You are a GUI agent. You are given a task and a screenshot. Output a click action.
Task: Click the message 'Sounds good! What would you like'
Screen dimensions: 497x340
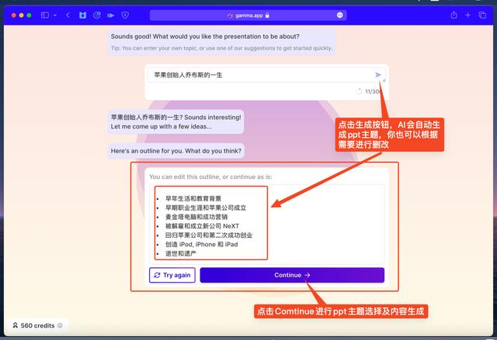(x=205, y=36)
